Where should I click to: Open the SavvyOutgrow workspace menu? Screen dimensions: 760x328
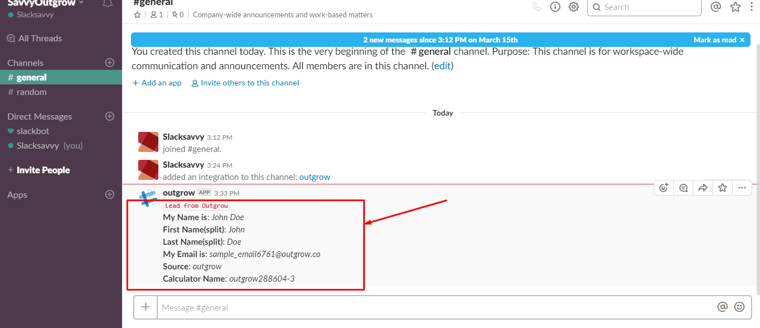[45, 3]
